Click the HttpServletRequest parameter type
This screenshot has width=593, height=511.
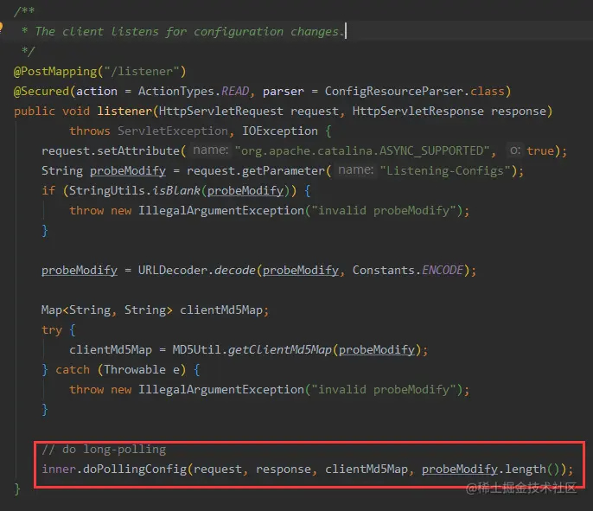click(x=221, y=112)
